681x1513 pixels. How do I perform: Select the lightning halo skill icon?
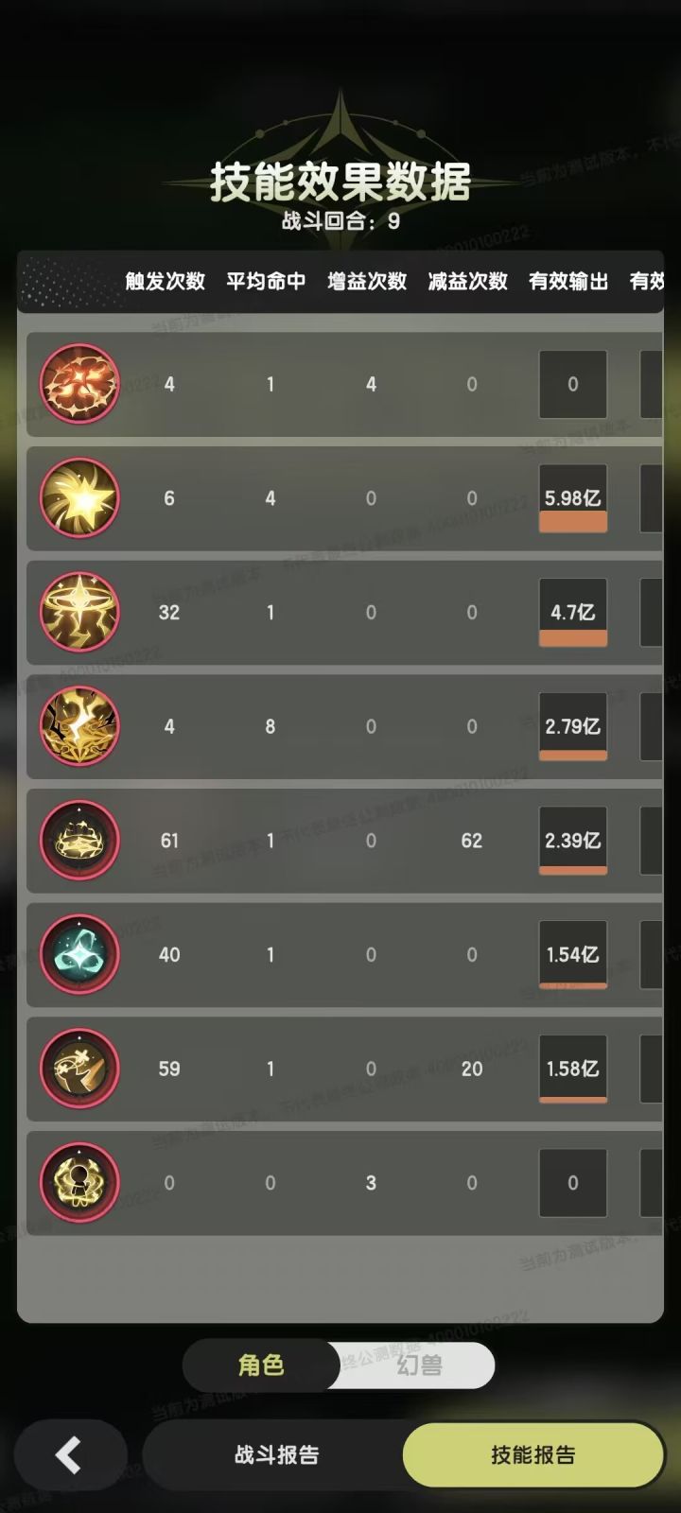point(79,612)
